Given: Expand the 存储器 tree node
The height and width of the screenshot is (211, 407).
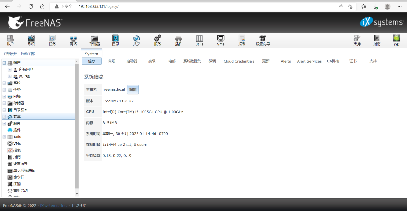Looking at the screenshot, I should pos(4,103).
